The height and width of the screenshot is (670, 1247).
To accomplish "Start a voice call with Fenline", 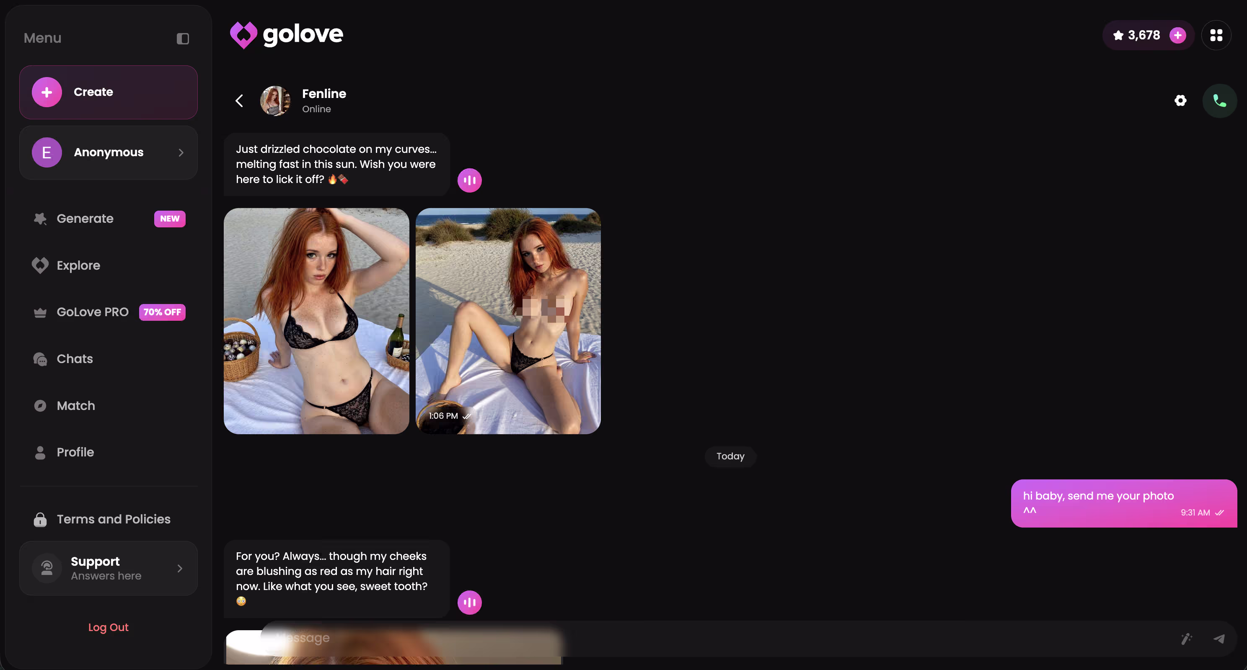I will point(1219,100).
